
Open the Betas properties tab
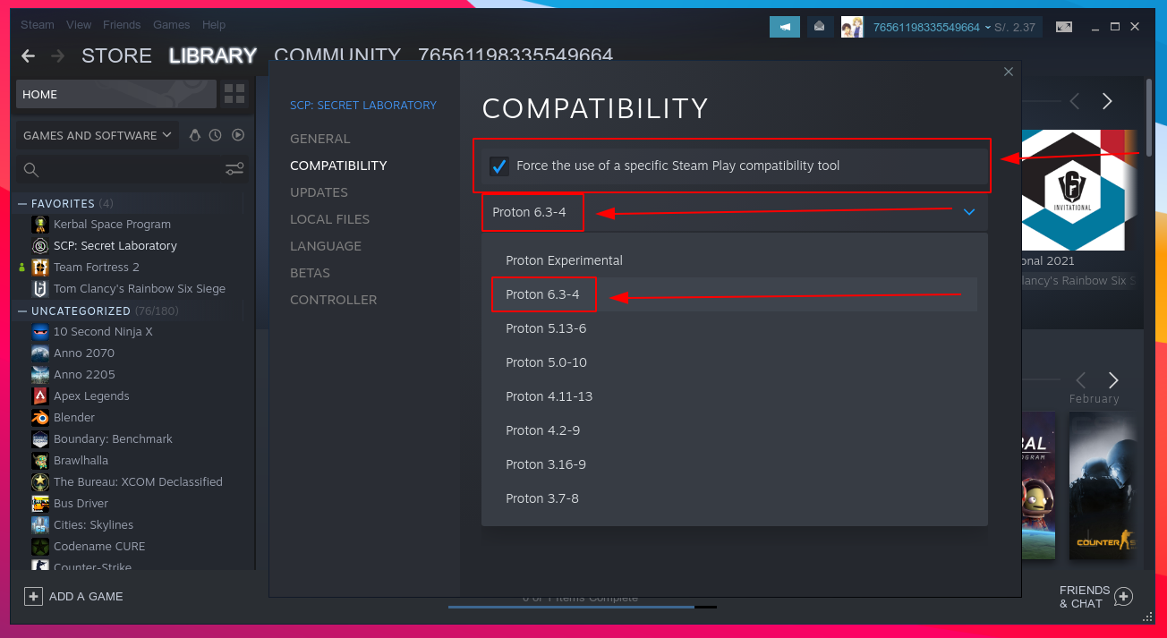click(x=310, y=273)
